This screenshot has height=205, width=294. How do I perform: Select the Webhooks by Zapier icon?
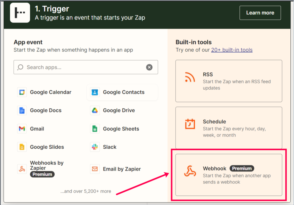point(22,169)
